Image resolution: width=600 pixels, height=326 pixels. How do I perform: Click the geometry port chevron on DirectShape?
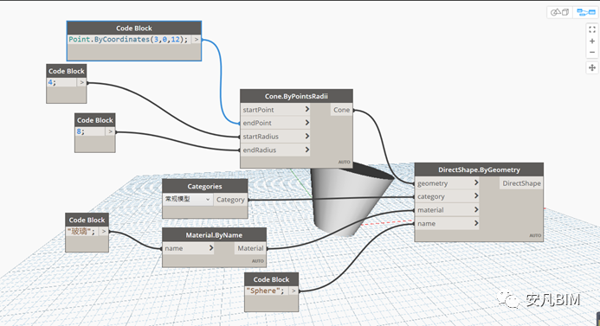476,182
